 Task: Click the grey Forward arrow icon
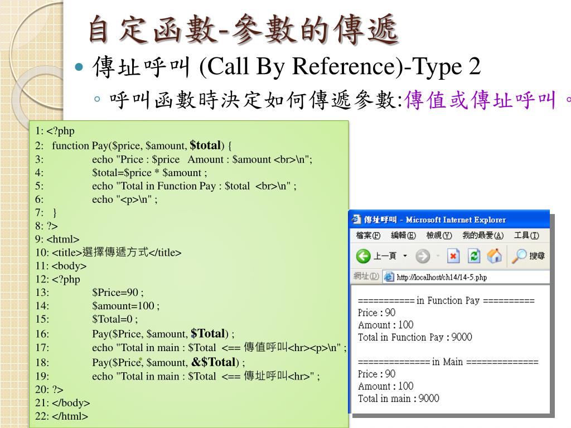coord(423,256)
